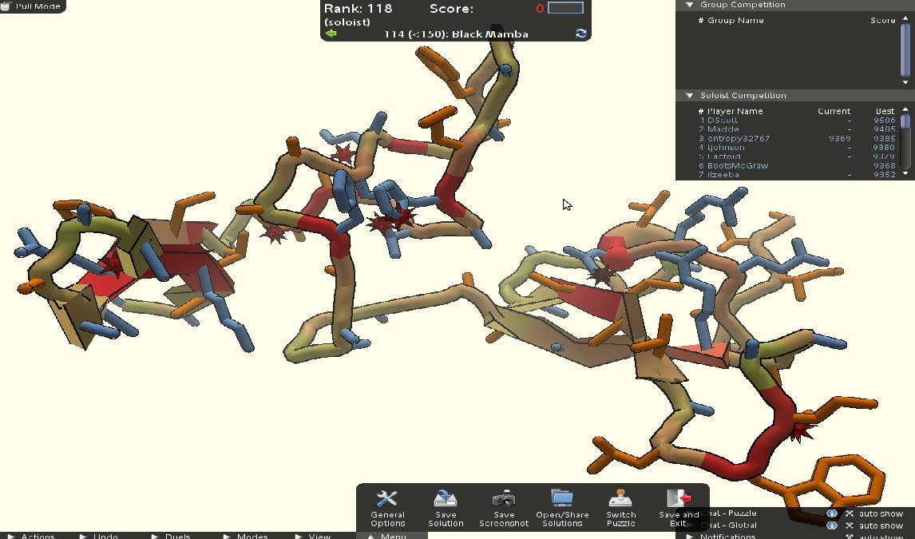Click the Soloist Competition scrollbar down arrow
Screen dimensions: 915x539
coord(905,172)
